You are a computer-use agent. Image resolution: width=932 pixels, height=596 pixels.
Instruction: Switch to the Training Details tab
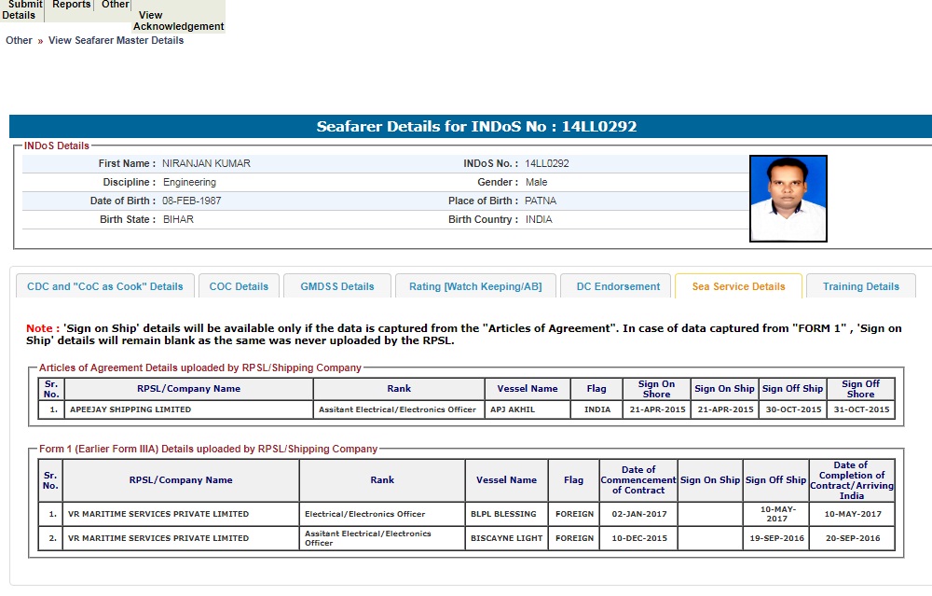click(860, 286)
